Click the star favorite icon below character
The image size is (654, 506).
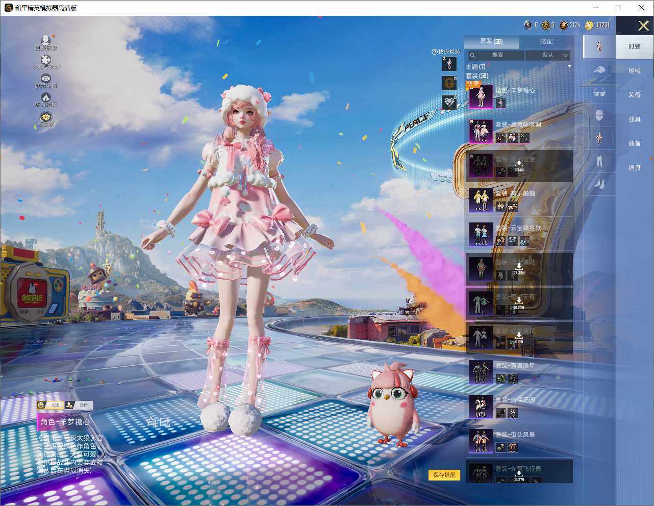tap(151, 421)
